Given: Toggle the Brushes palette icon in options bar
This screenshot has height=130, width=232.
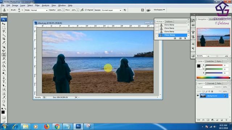Looking at the screenshot, I should (x=142, y=10).
